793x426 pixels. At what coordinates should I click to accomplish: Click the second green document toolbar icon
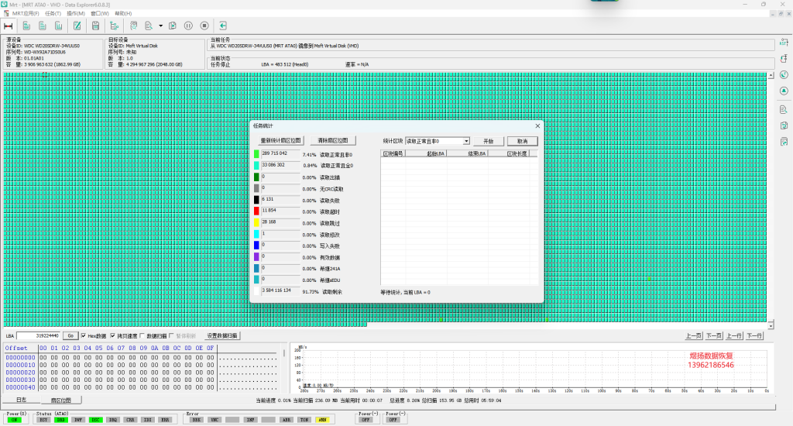[43, 26]
